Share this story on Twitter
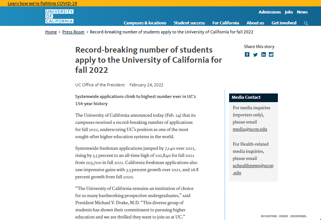Screen dimensions: 321x220 point(255,54)
